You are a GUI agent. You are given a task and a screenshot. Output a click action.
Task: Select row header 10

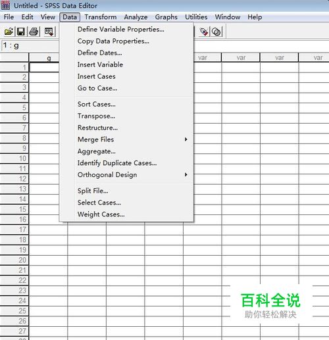14,158
